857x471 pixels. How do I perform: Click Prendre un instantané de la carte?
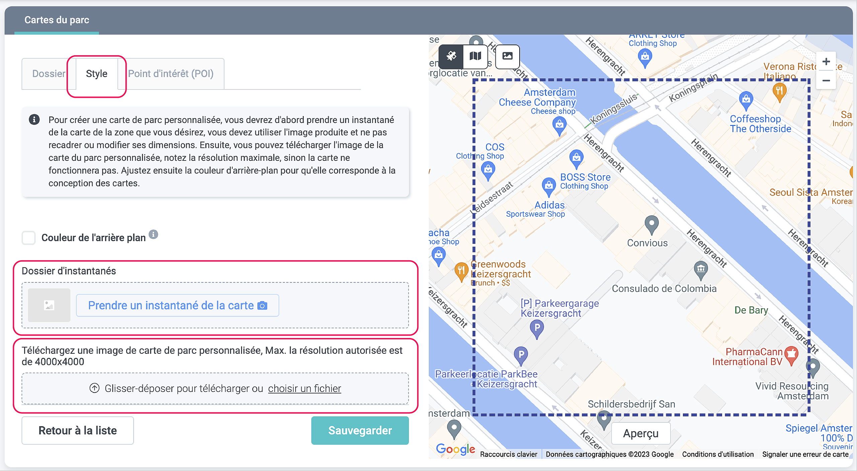pos(177,306)
